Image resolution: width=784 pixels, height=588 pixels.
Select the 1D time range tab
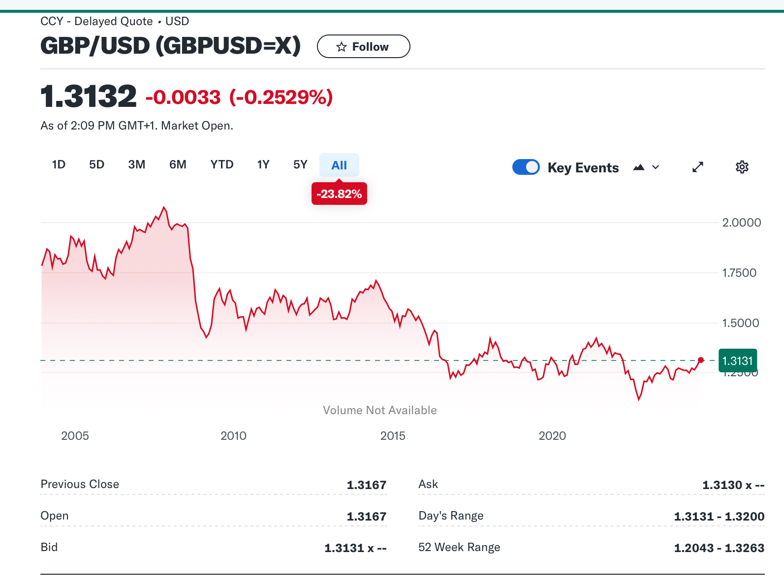click(x=59, y=164)
